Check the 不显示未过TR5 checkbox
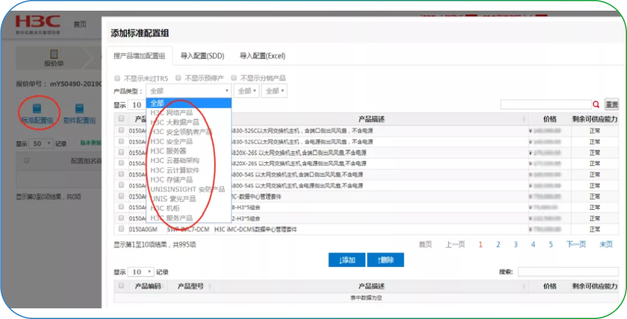Image resolution: width=627 pixels, height=319 pixels. click(x=117, y=78)
